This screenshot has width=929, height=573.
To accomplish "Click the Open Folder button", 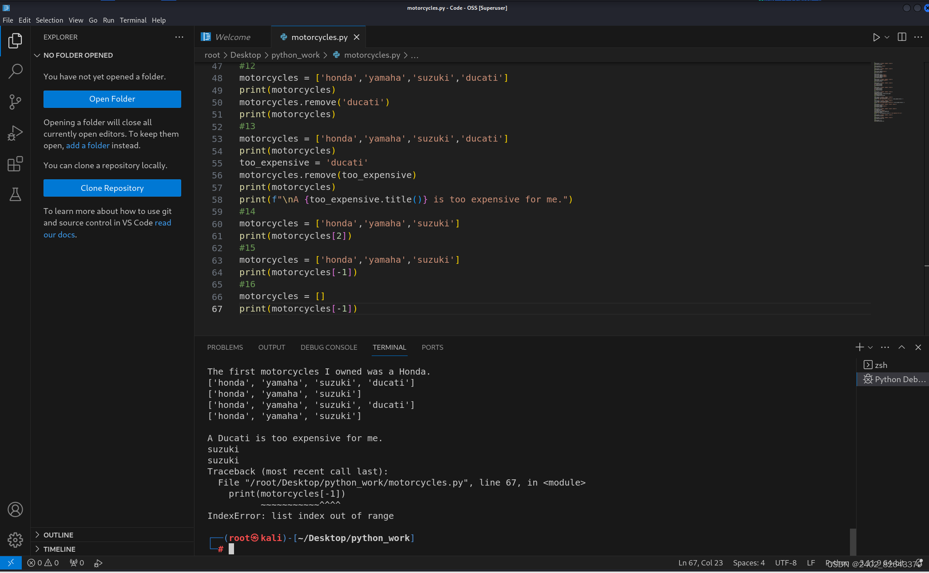I will point(112,99).
